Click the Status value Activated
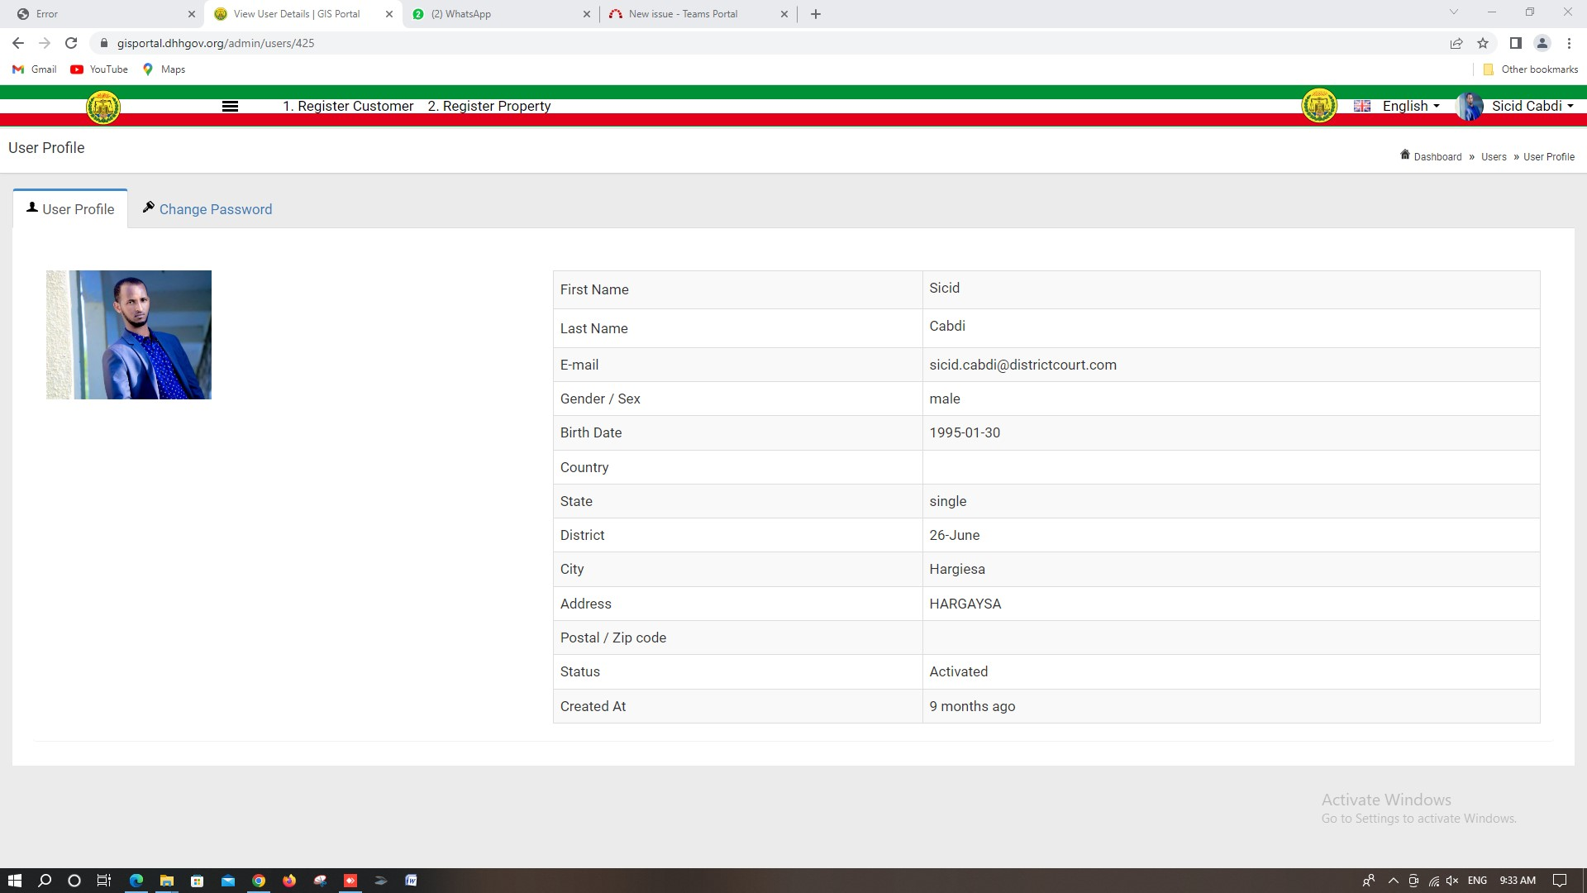 [958, 671]
